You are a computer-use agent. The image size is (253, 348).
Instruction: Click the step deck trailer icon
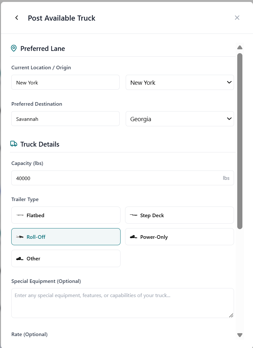point(133,215)
